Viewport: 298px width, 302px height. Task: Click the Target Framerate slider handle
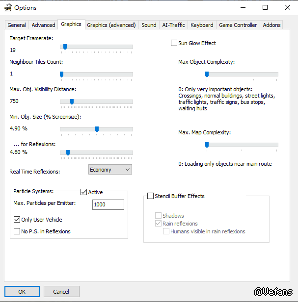(65, 47)
